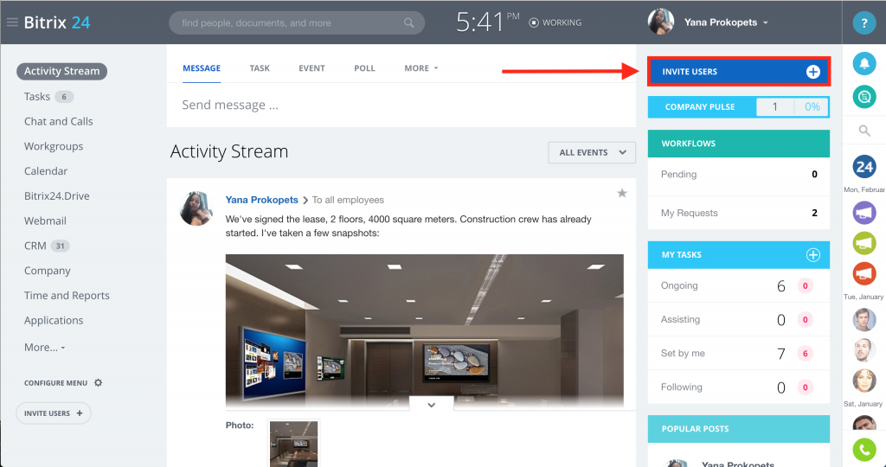Click the Popular Posts panel header
The image size is (886, 467).
pyautogui.click(x=739, y=429)
